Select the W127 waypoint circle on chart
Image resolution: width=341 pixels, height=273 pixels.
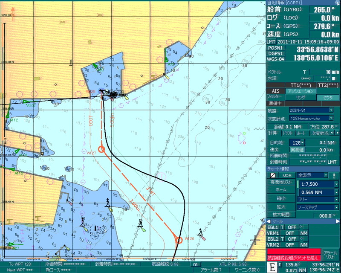101,149
